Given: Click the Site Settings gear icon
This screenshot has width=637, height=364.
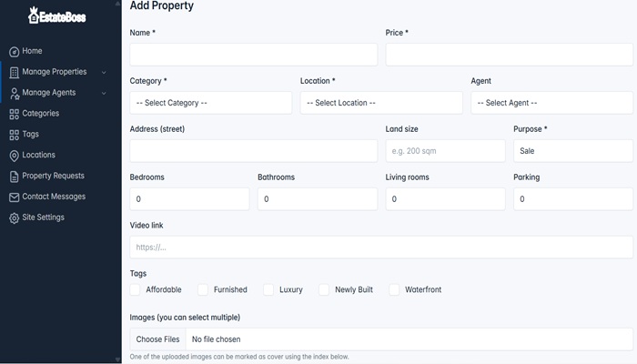Looking at the screenshot, I should coord(15,218).
